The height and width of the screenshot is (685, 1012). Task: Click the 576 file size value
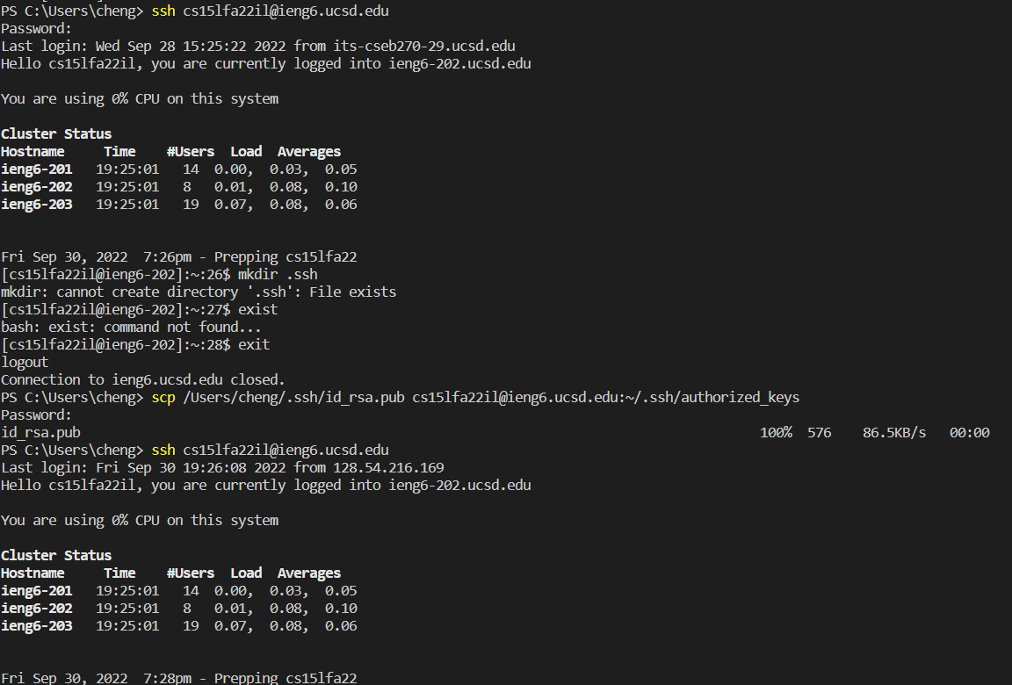pyautogui.click(x=819, y=432)
